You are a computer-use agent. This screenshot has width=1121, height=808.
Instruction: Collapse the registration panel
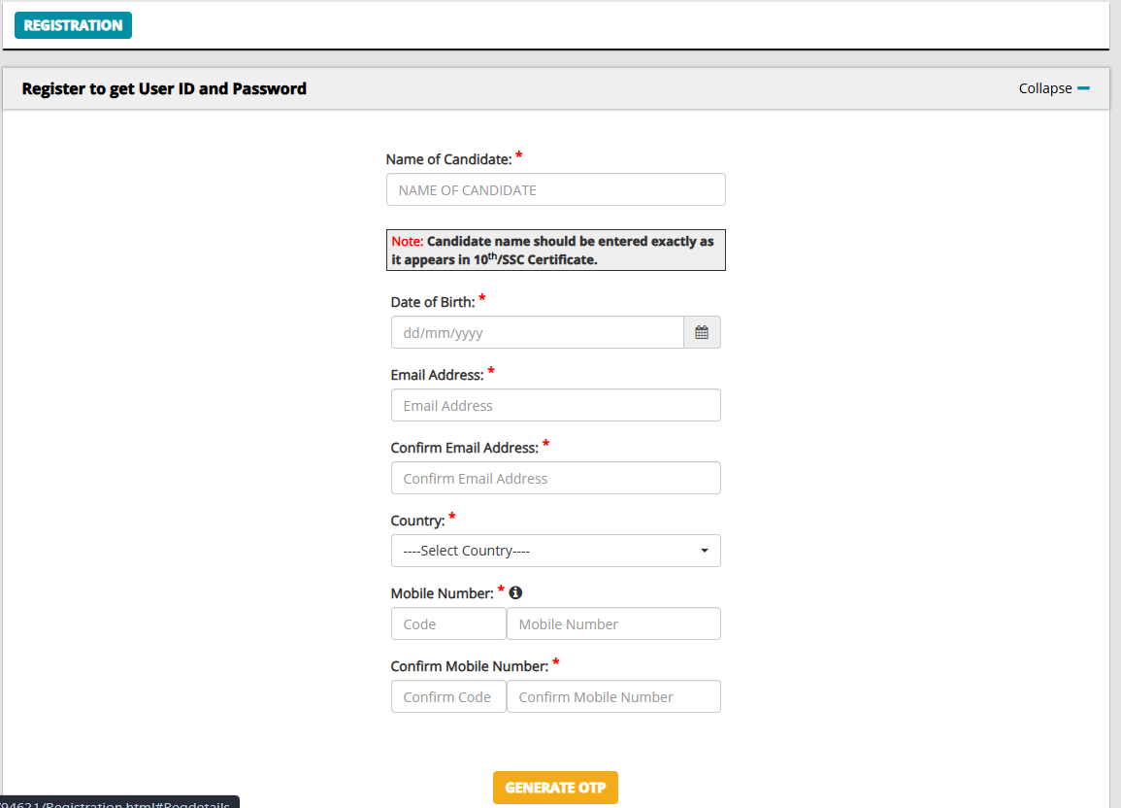pos(1054,88)
